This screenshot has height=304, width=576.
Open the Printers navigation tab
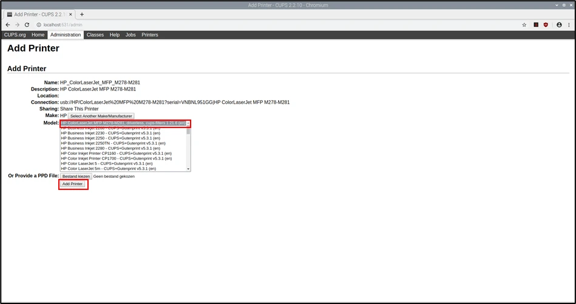click(x=150, y=35)
